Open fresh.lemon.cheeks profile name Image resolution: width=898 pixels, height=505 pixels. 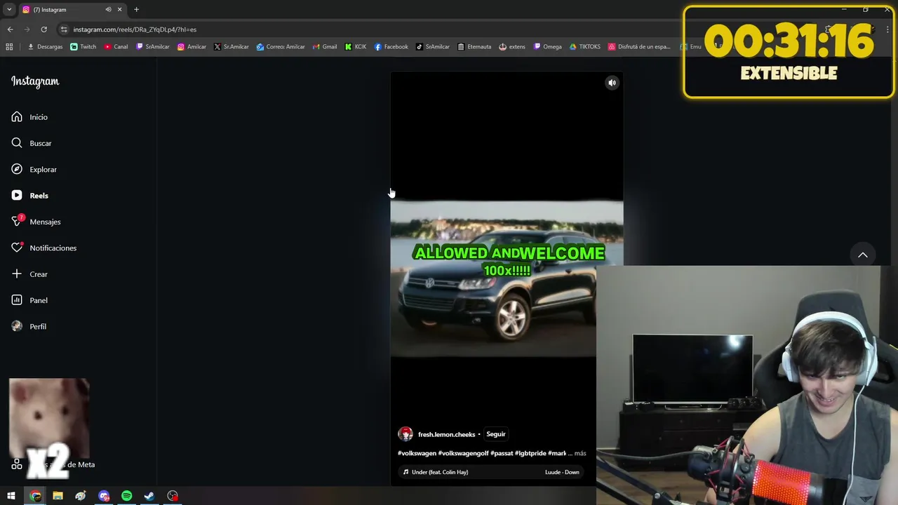446,434
